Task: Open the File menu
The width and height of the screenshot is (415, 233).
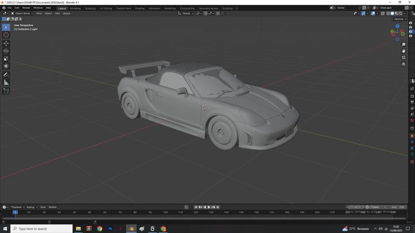Action: pyautogui.click(x=9, y=8)
